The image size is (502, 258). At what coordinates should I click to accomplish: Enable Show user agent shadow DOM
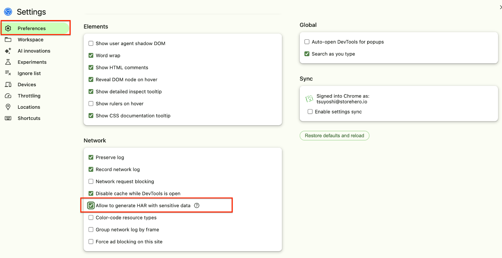point(91,44)
